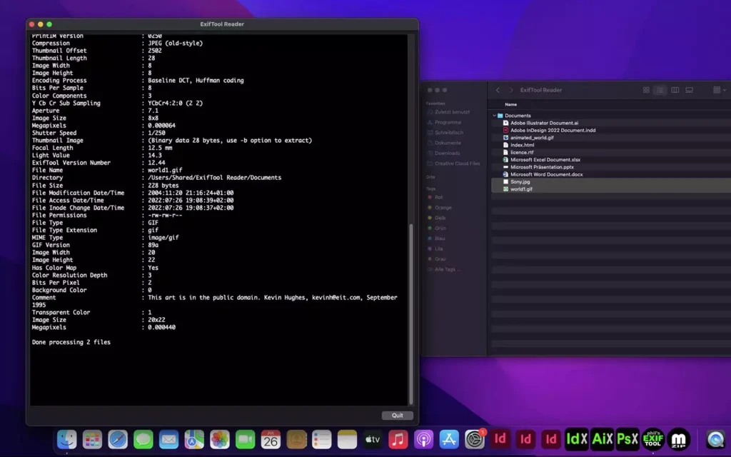Click the back navigation arrow in Finder
Image resolution: width=731 pixels, height=457 pixels.
click(498, 90)
